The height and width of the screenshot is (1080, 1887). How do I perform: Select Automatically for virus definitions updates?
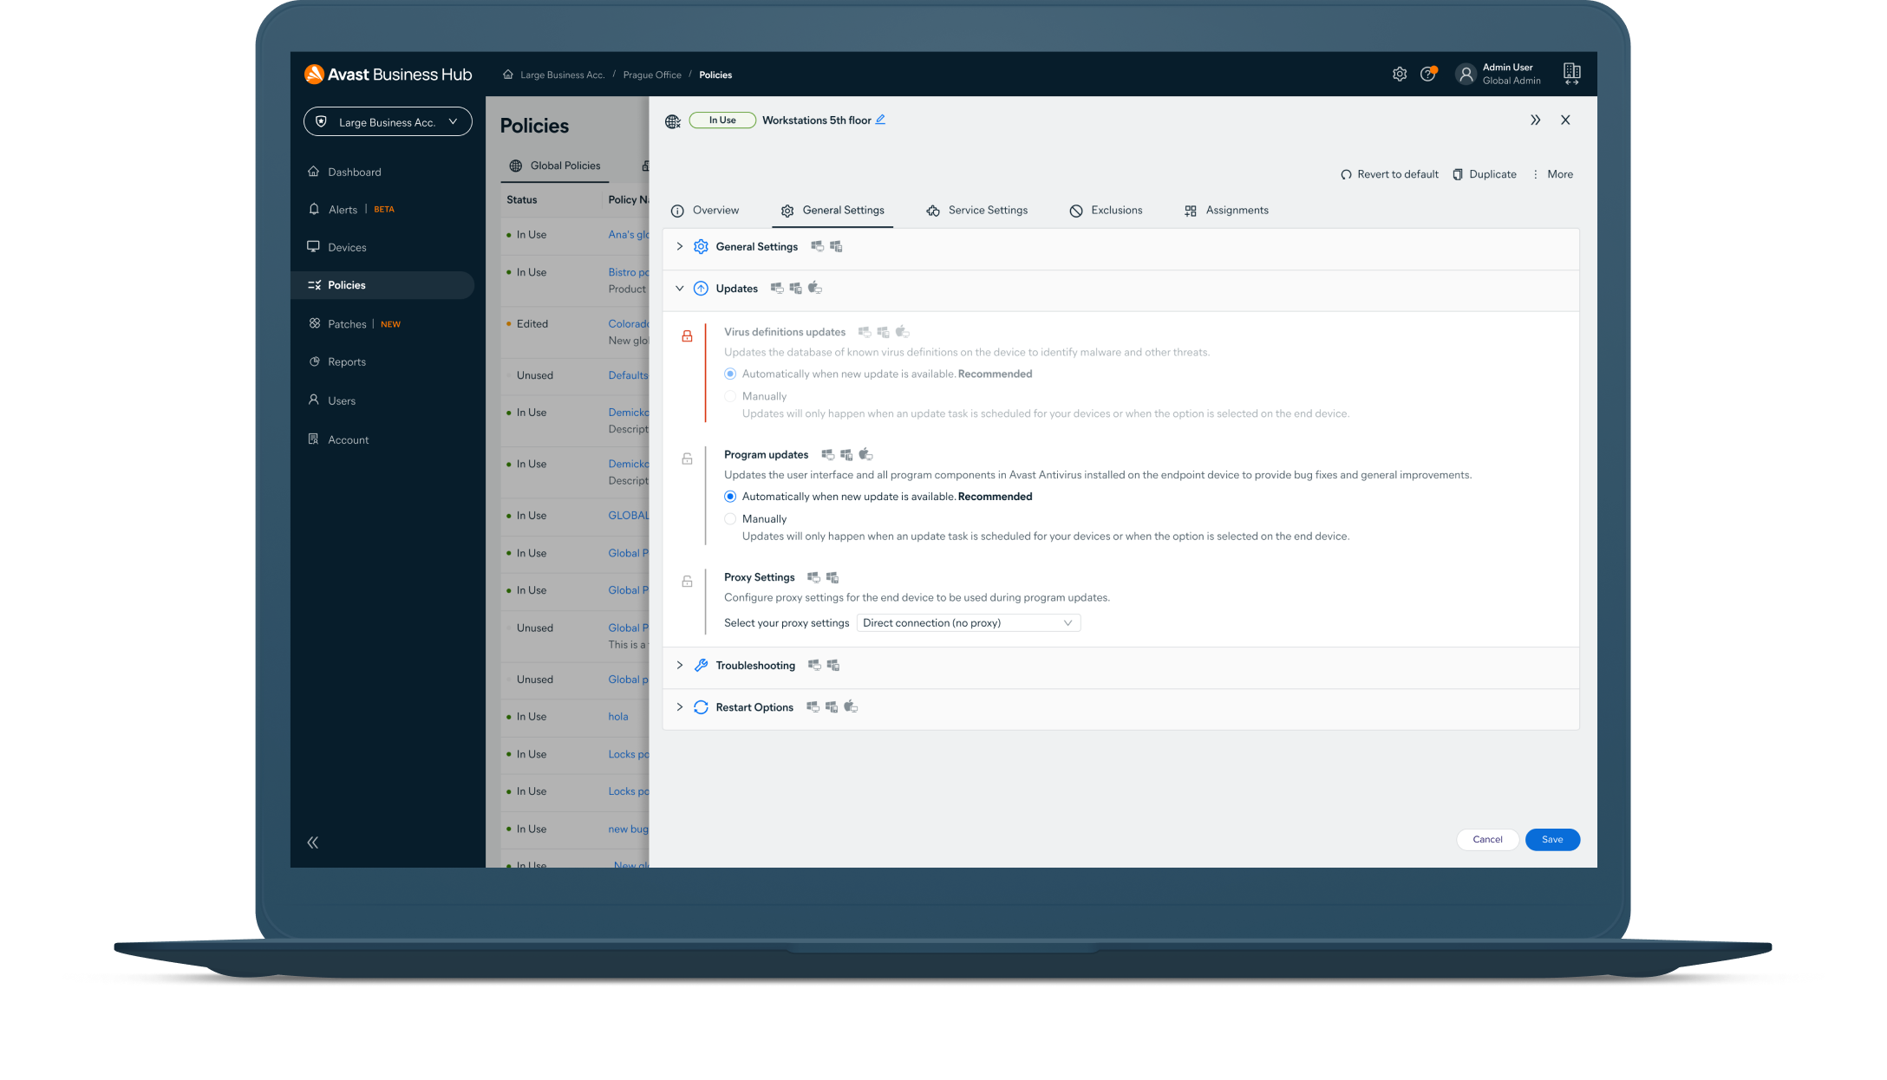pyautogui.click(x=728, y=373)
